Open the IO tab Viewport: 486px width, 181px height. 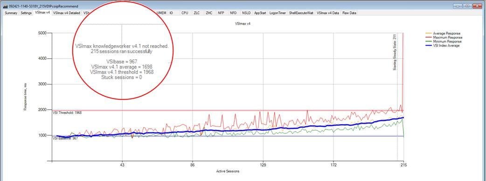tap(171, 13)
